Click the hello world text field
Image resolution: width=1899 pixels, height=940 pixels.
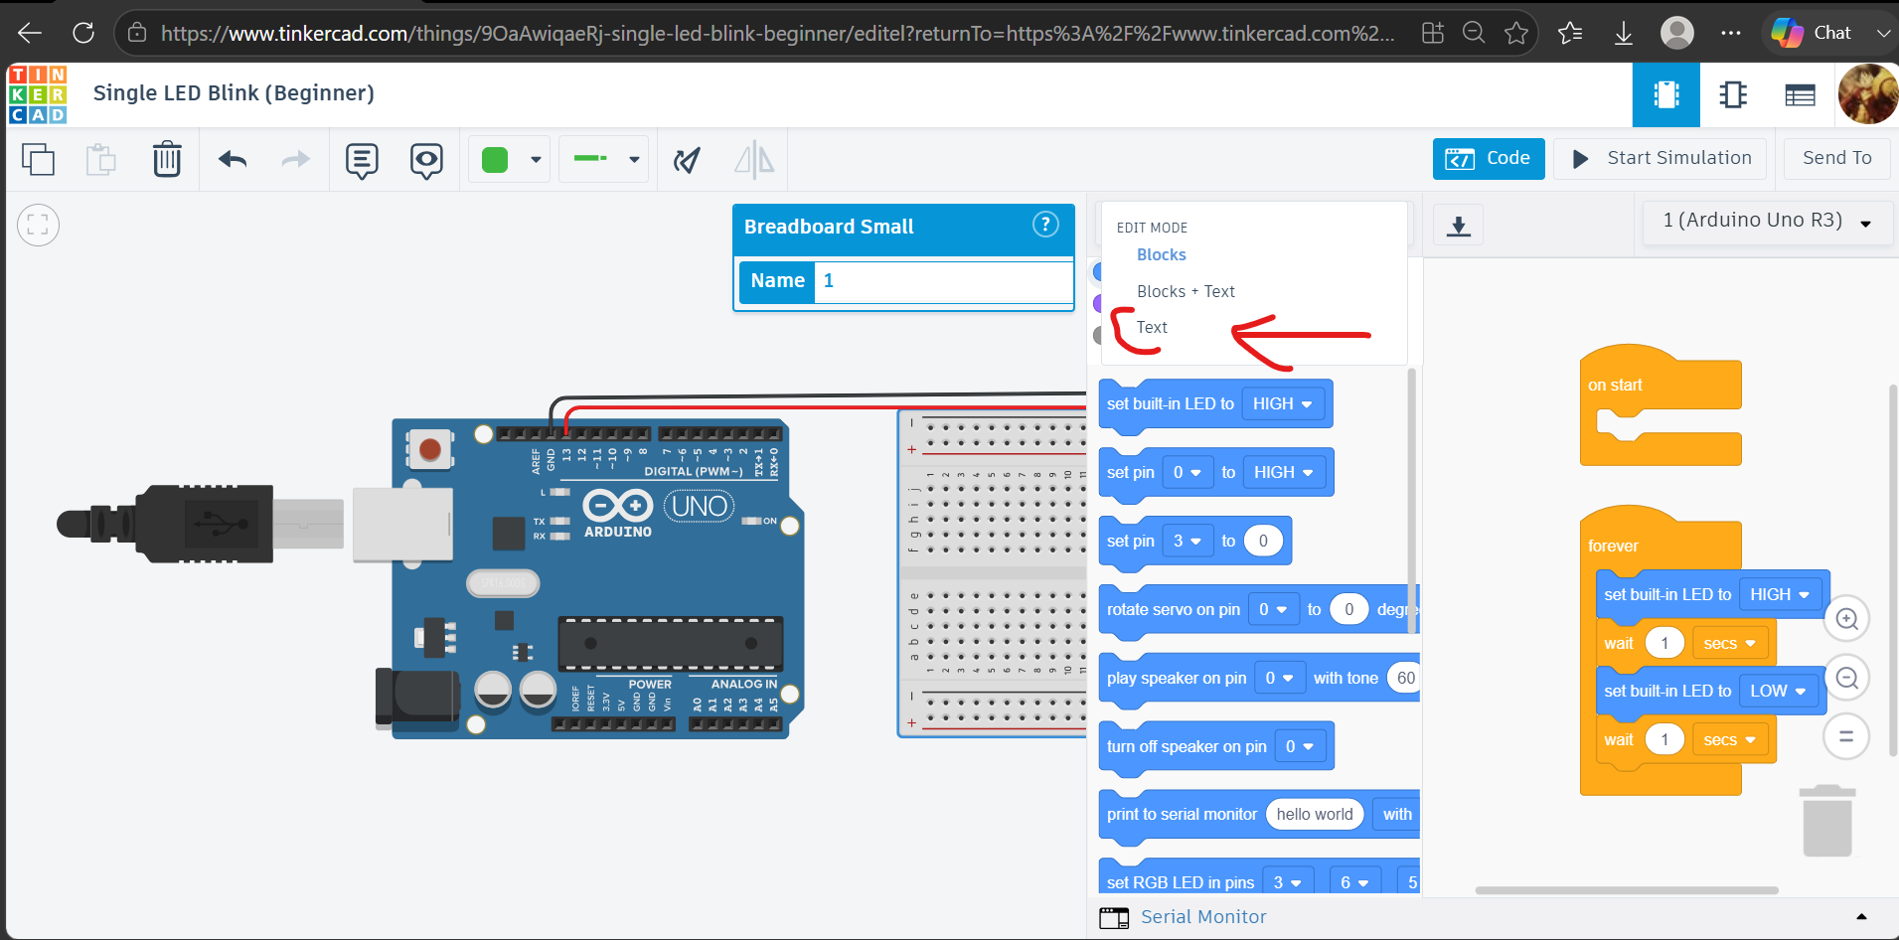[1315, 815]
